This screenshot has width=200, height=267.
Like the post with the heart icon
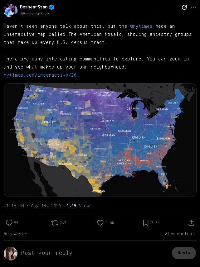point(100,223)
